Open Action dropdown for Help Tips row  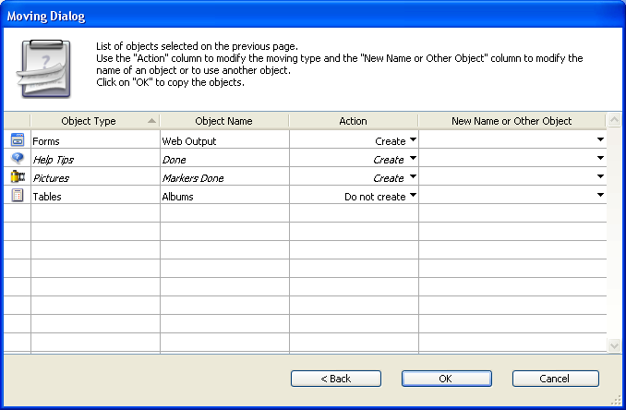click(413, 159)
